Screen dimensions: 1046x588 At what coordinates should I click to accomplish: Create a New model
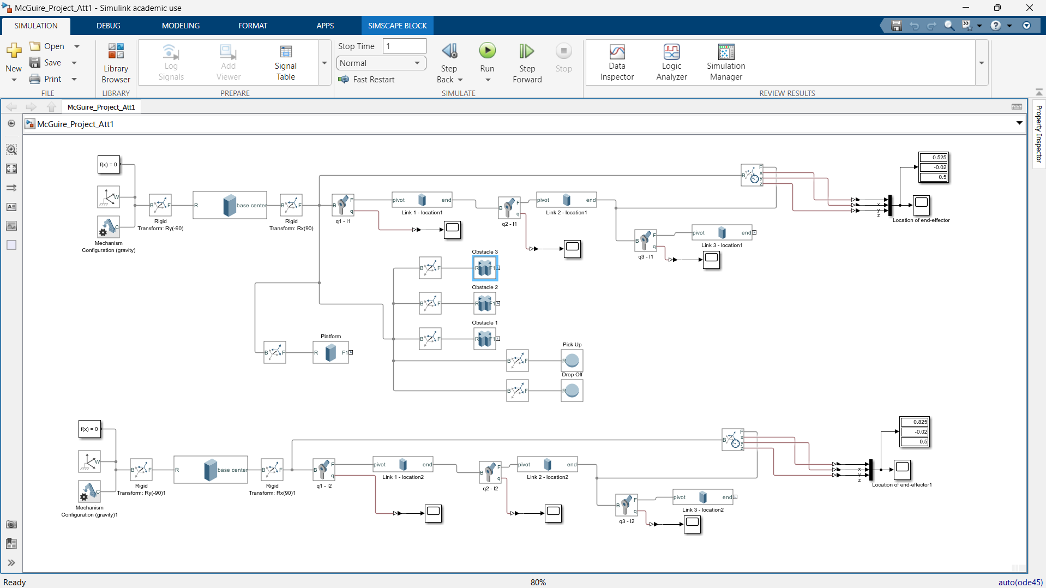coord(14,57)
